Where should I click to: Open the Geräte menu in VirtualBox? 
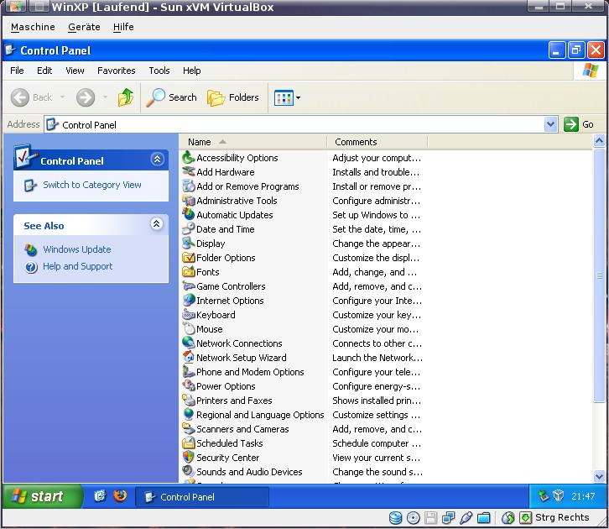pyautogui.click(x=84, y=27)
